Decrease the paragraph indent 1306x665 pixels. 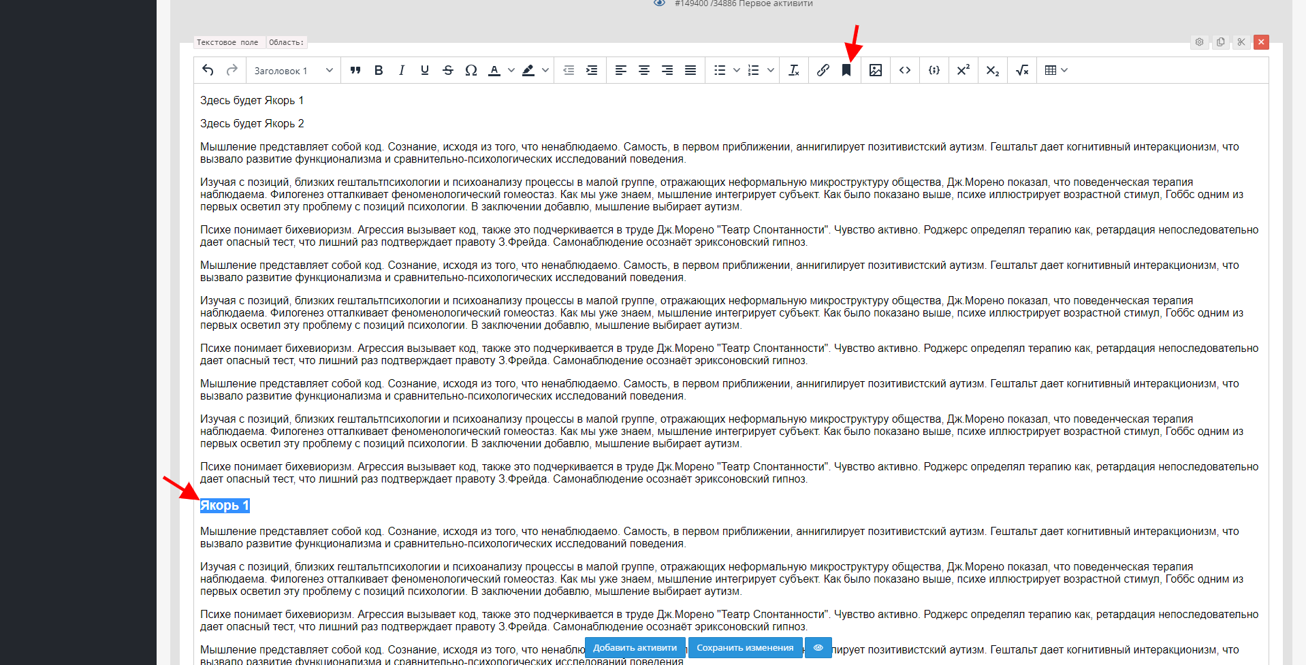(x=569, y=70)
